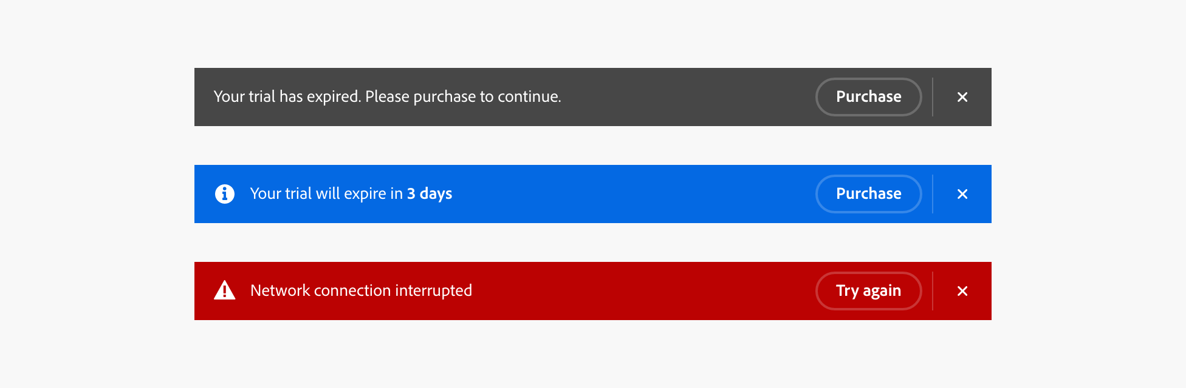The width and height of the screenshot is (1186, 388).
Task: Click the empty middle of the gray banner
Action: [687, 97]
